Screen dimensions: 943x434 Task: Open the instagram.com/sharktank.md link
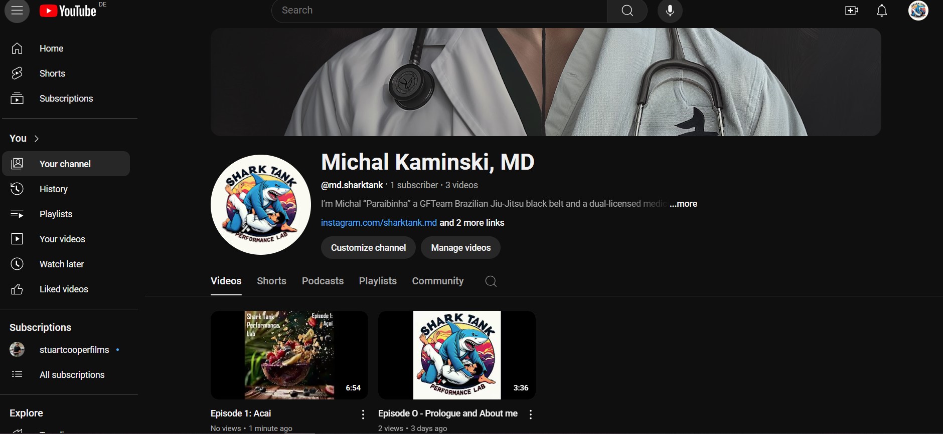(x=379, y=223)
